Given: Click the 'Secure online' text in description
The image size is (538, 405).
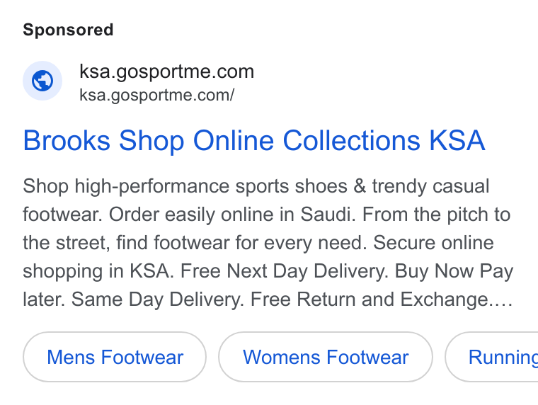Looking at the screenshot, I should click(x=434, y=243).
